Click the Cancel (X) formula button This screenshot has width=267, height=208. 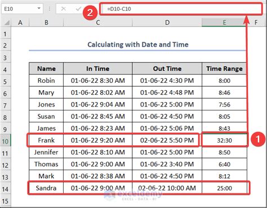(64, 8)
